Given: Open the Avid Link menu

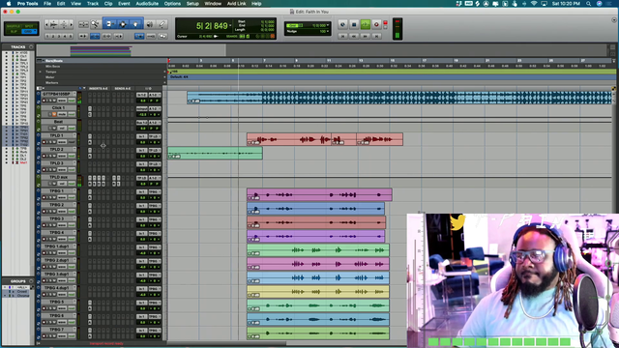Looking at the screenshot, I should click(x=236, y=4).
